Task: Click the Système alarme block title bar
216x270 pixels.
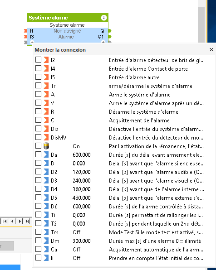Action: (68, 18)
